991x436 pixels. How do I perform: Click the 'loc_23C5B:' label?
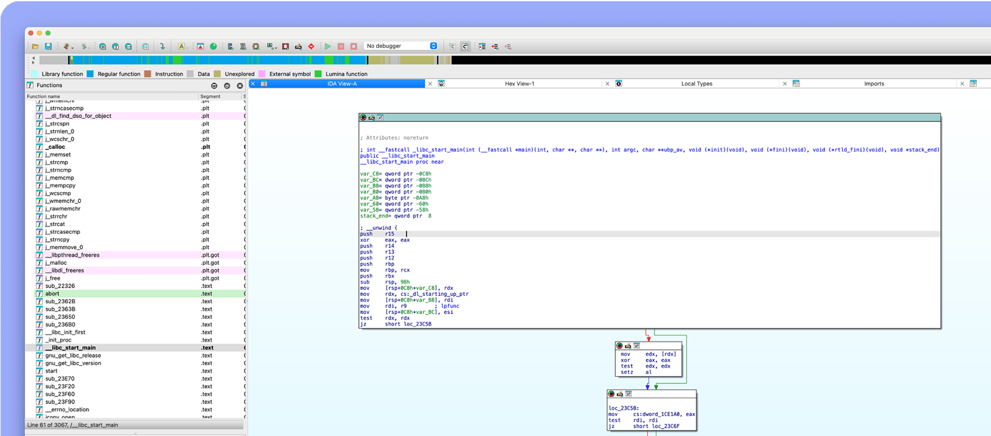tap(623, 408)
